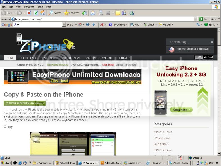The width and height of the screenshot is (221, 166).
Task: Click the wrench settings icon
Action: click(198, 24)
